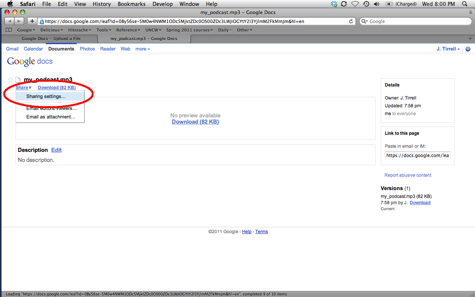Click the Owner: J. Tirrell text
This screenshot has height=297, width=475.
click(x=400, y=98)
